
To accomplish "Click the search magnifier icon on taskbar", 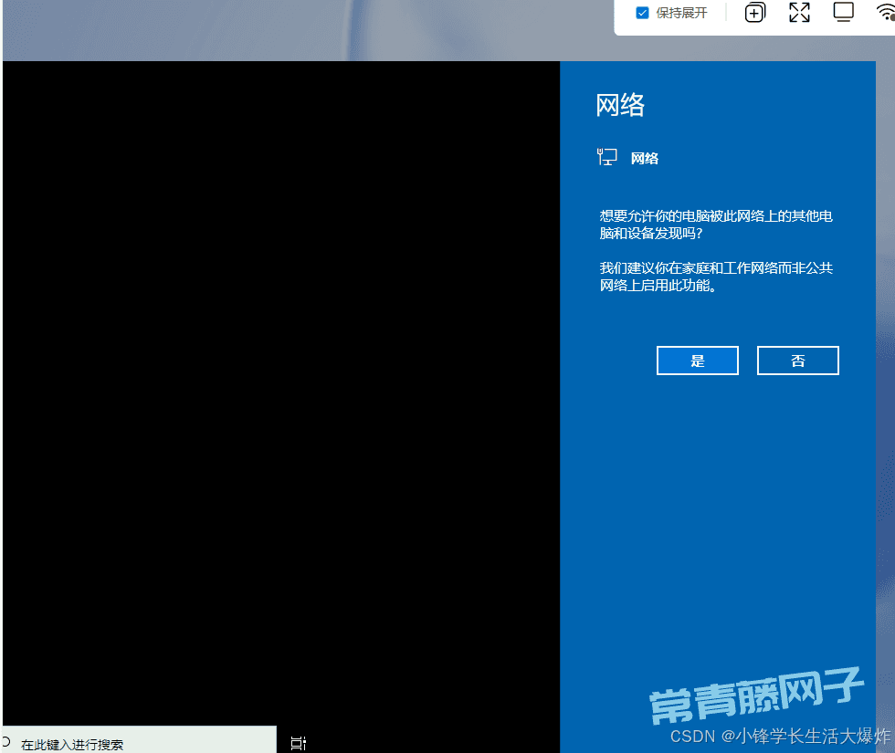I will point(5,741).
